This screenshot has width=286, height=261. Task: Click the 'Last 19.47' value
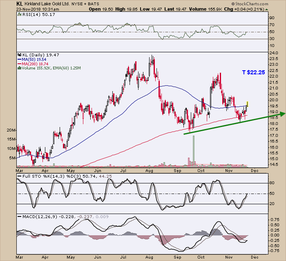click(175, 9)
